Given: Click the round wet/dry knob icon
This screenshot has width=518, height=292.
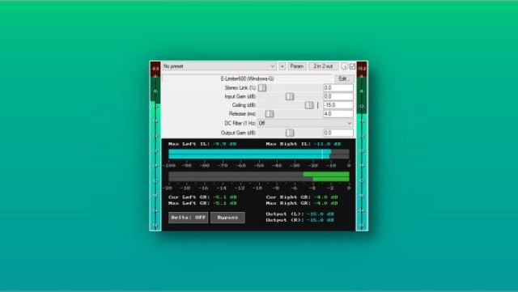Looking at the screenshot, I should click(x=344, y=66).
